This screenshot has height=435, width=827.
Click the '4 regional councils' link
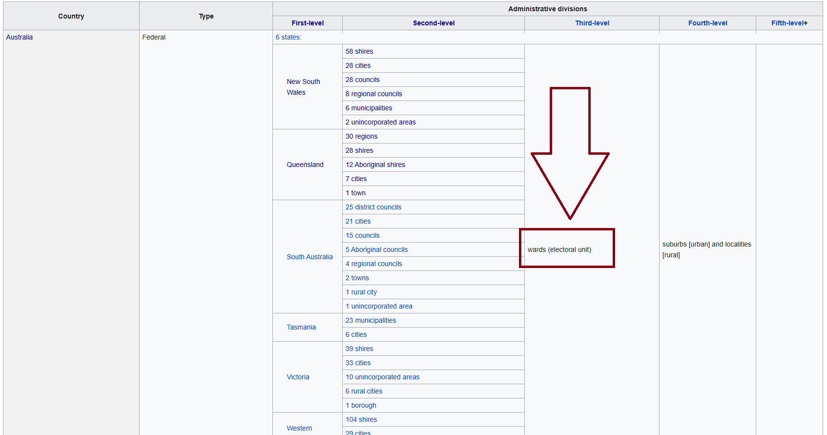(374, 264)
